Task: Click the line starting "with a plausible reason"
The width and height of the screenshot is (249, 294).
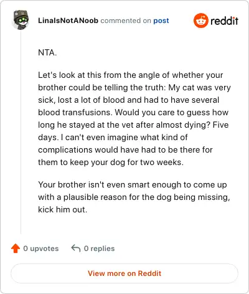Action: (134, 197)
